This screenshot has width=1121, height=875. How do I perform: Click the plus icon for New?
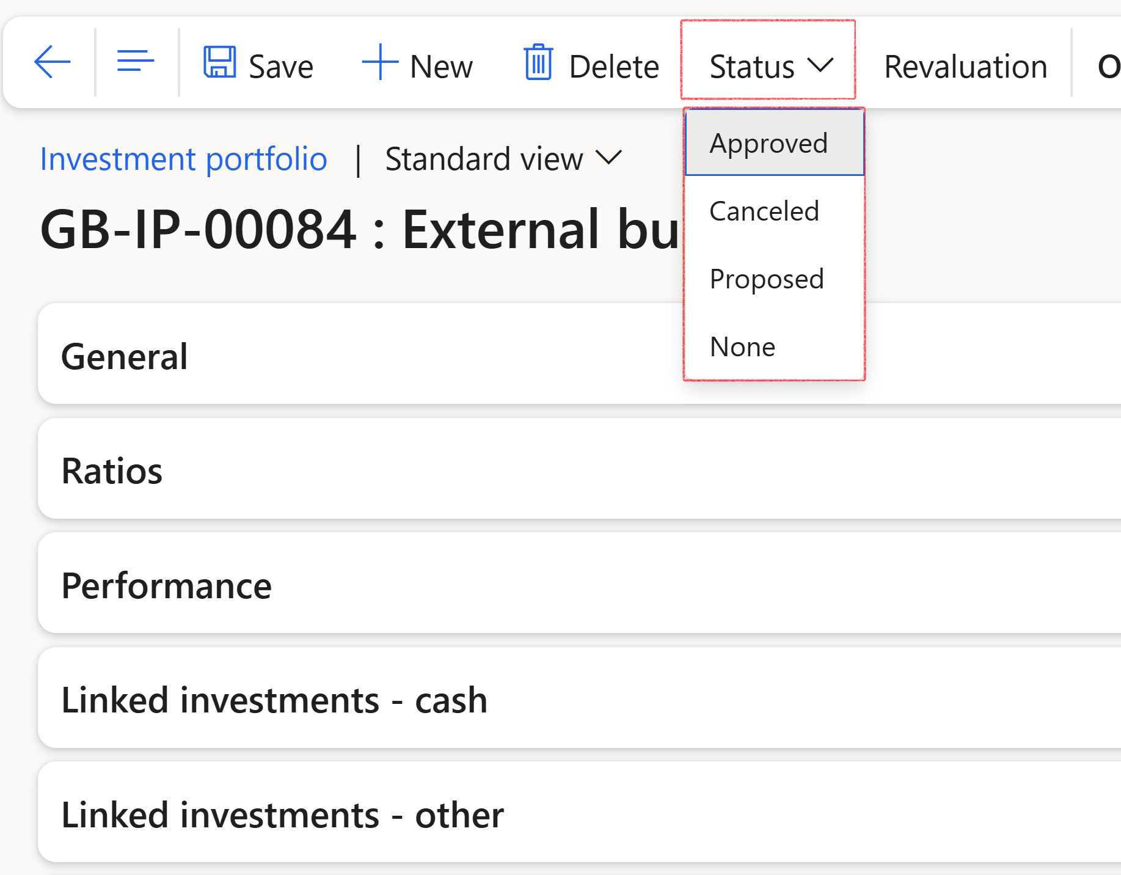(x=380, y=62)
